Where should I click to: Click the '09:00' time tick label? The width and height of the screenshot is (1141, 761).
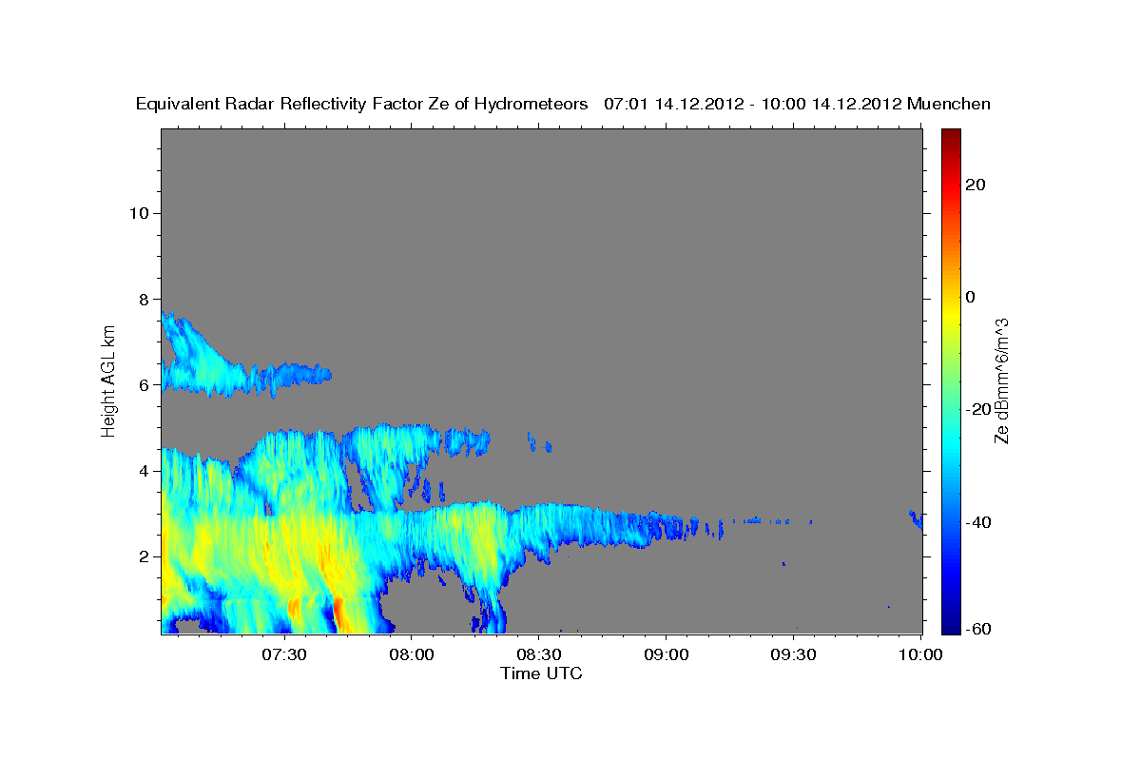(666, 654)
